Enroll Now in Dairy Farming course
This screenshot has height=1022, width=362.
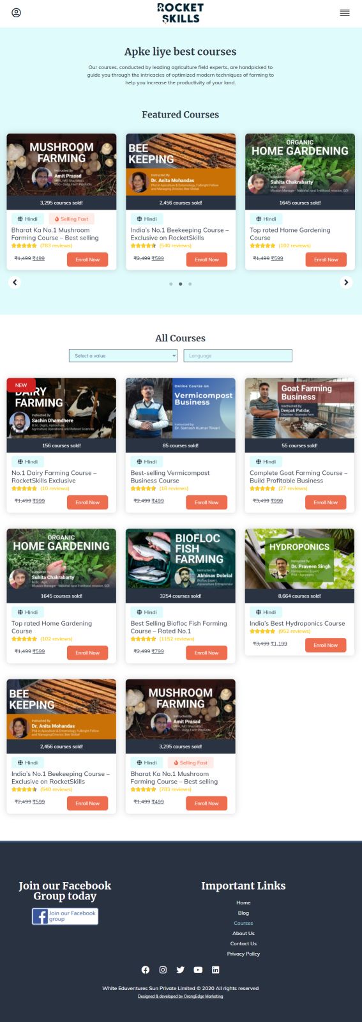87,502
